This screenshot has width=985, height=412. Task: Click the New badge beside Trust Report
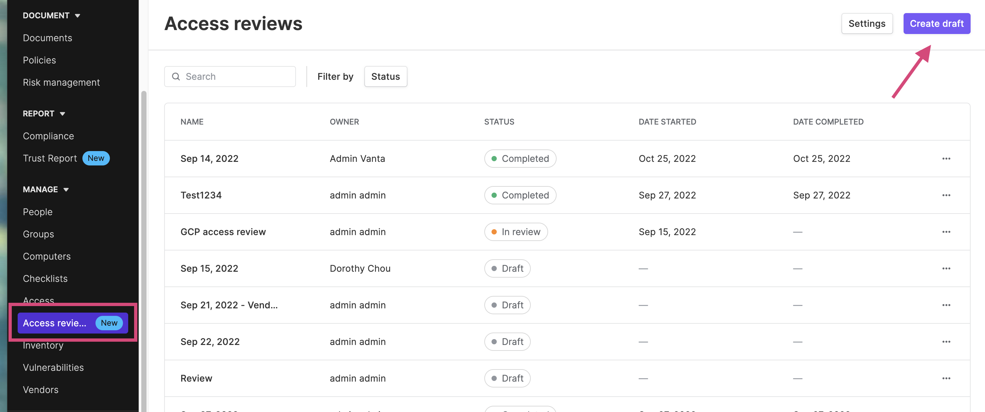coord(96,158)
